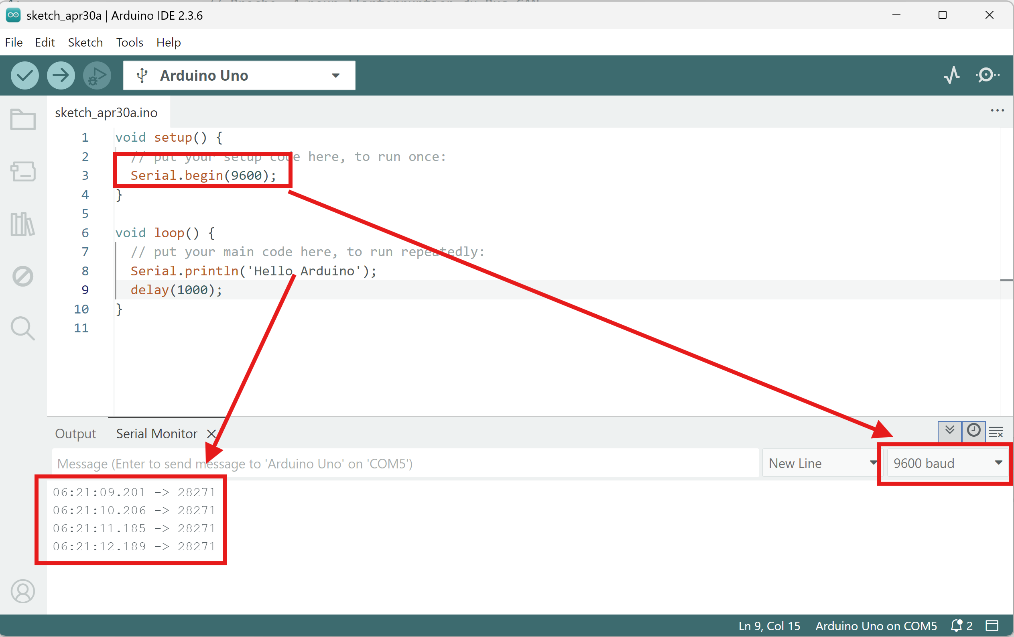Click the Verify checkmark button
The height and width of the screenshot is (637, 1014).
pos(25,75)
